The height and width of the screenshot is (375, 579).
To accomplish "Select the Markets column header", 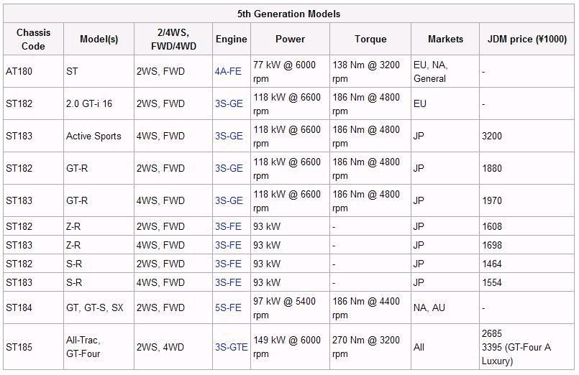I will click(445, 39).
